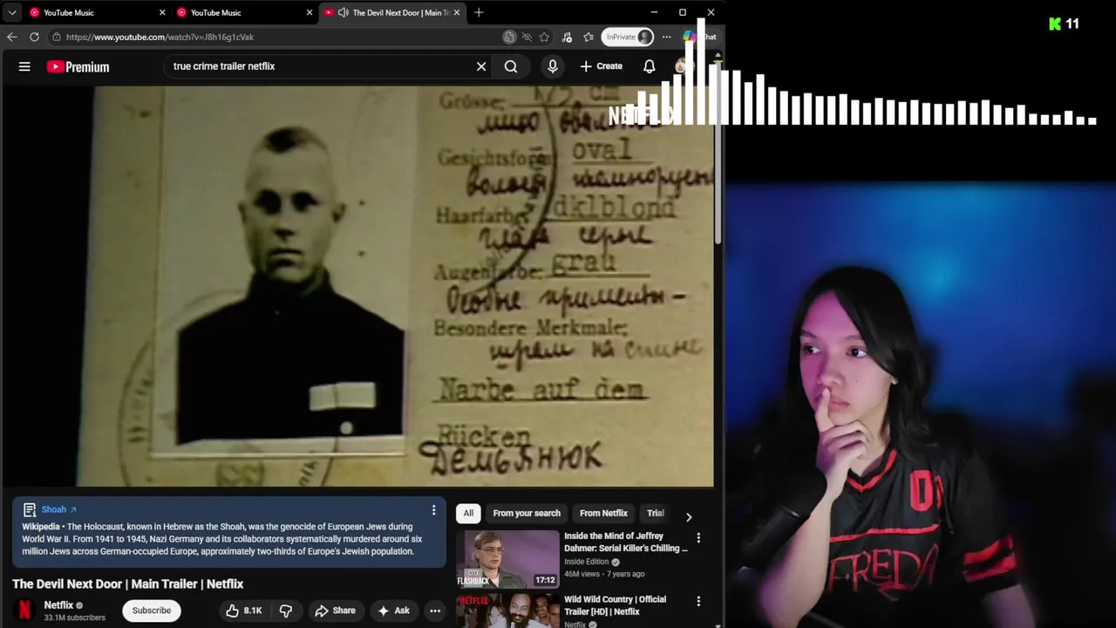The width and height of the screenshot is (1116, 628).
Task: Open the Shoah topic link
Action: [x=58, y=509]
